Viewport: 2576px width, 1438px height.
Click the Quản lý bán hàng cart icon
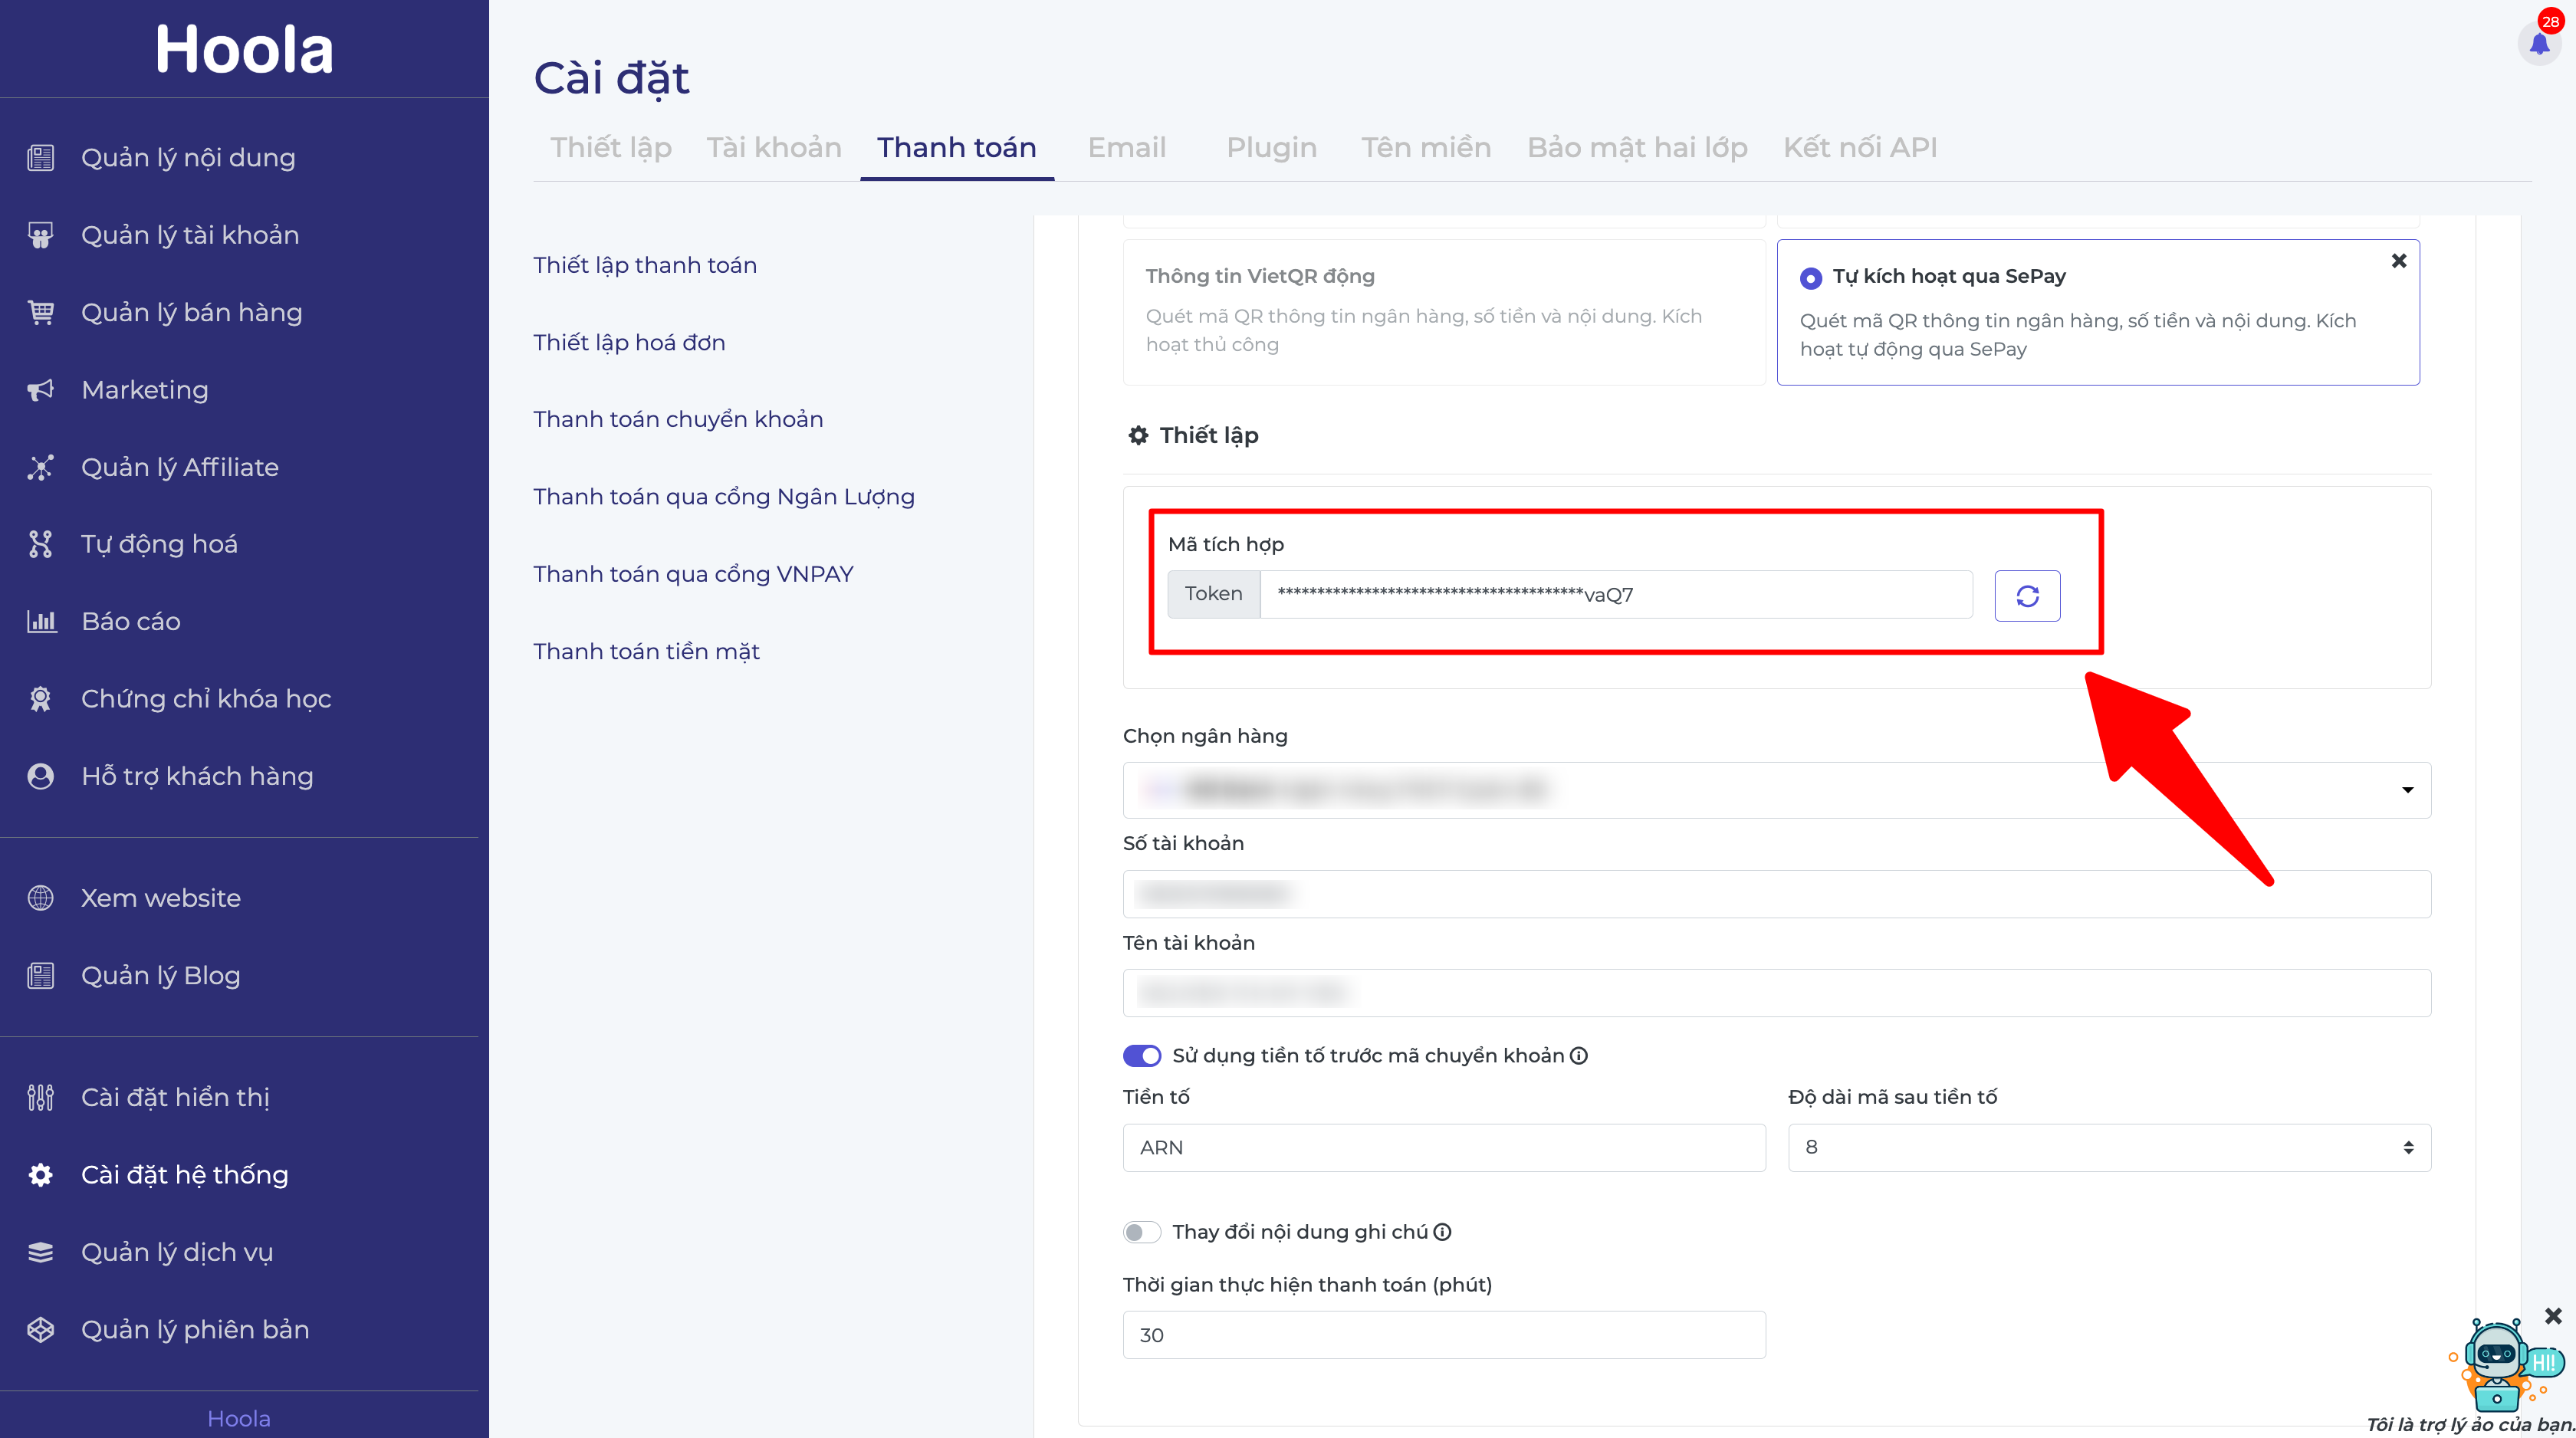41,313
